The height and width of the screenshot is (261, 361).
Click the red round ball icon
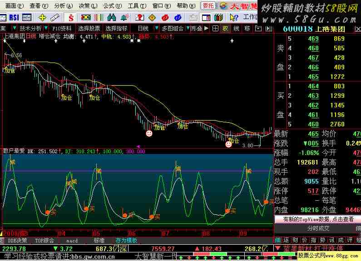coord(165,18)
